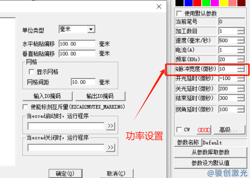Click the 输入IO掩码 button
Screen dimensions: 250x178
click(48, 96)
